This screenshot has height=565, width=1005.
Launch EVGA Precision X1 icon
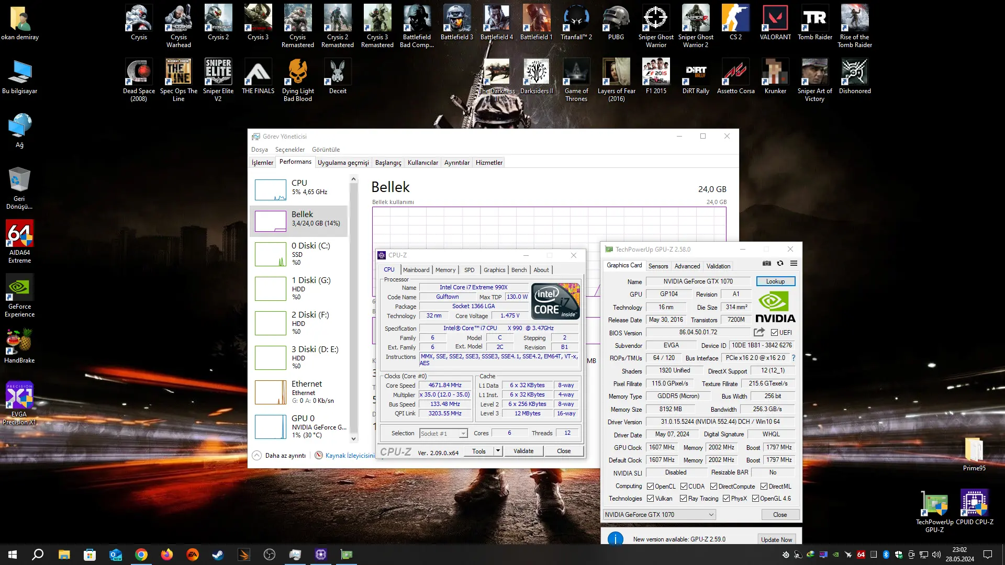[19, 403]
